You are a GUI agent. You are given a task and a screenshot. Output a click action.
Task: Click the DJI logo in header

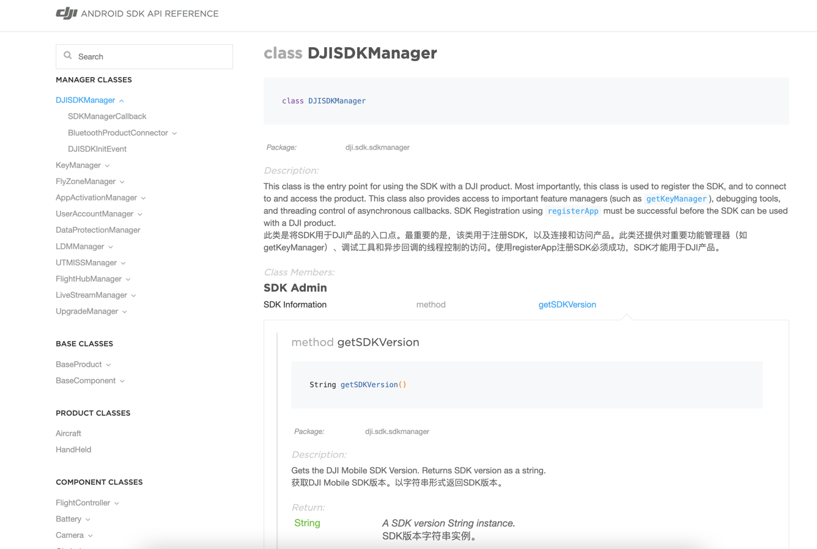67,13
